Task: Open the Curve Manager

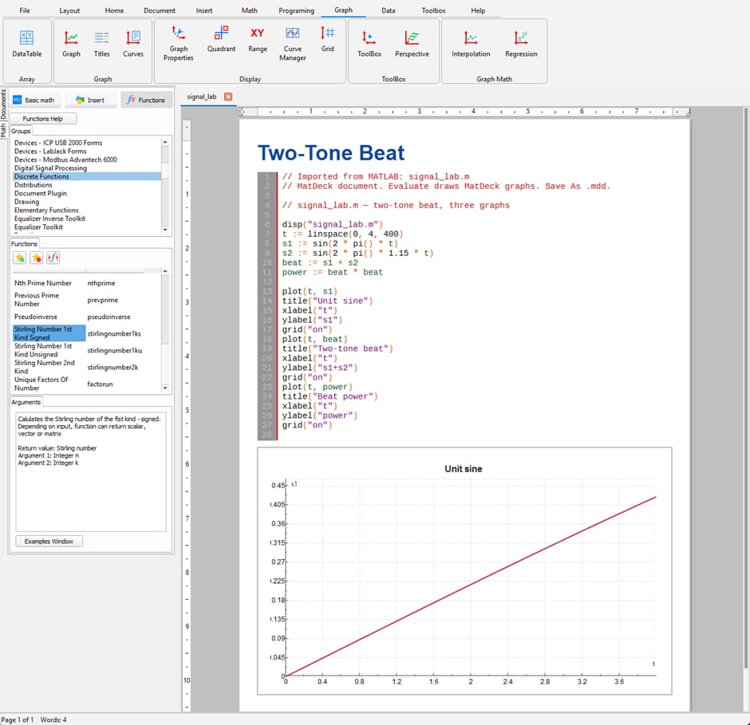Action: click(x=292, y=44)
